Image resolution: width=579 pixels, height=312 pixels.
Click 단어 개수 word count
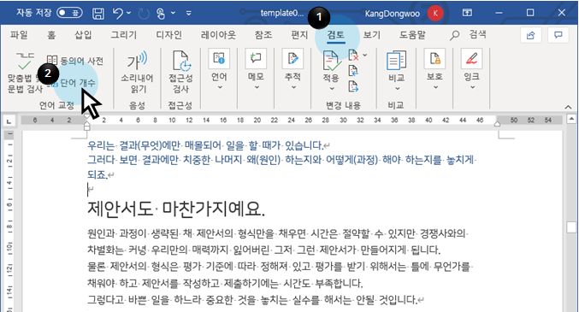73,83
